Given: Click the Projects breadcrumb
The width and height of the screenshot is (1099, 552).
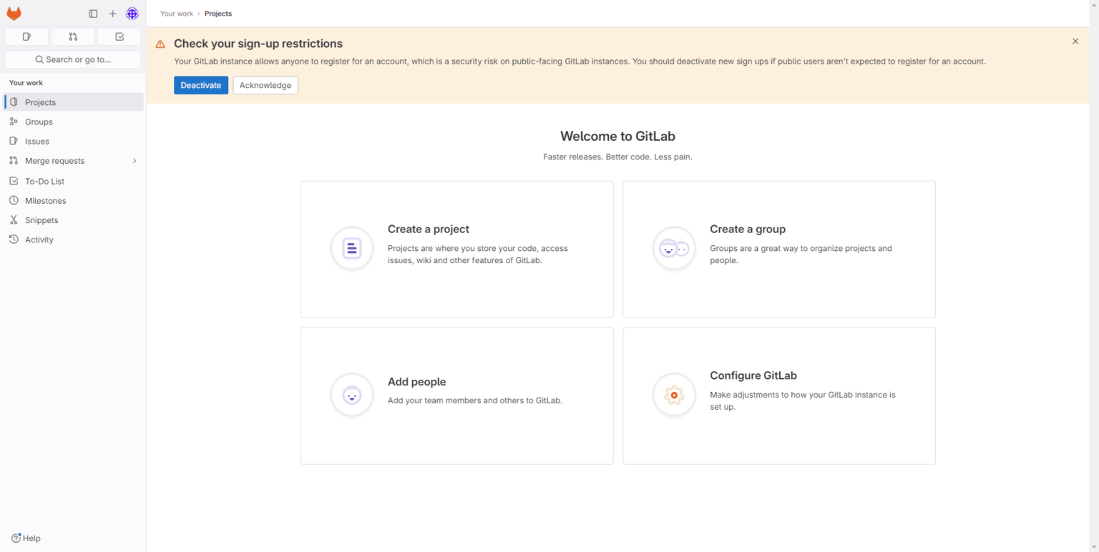Looking at the screenshot, I should 218,14.
